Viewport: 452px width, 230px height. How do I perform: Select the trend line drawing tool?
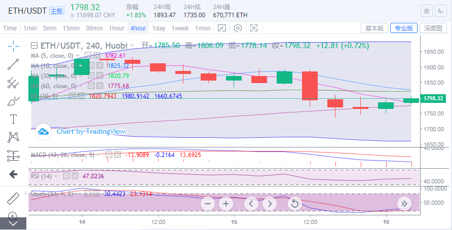click(13, 64)
